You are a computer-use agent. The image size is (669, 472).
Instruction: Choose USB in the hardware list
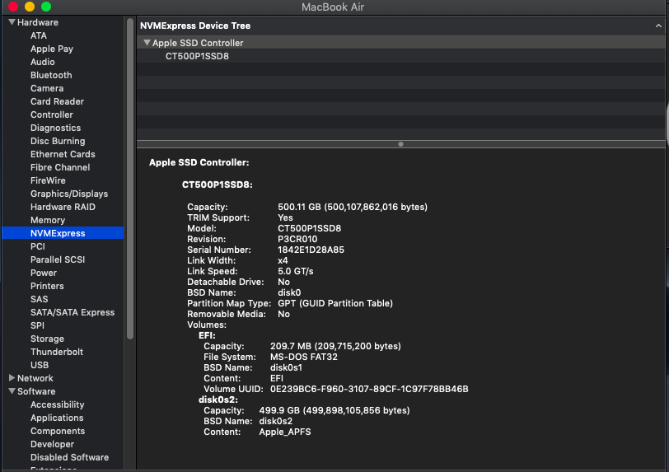40,365
